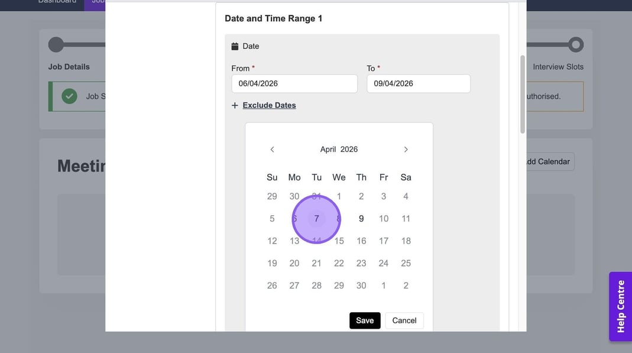Select April 9 in the calendar
The height and width of the screenshot is (353, 632).
coord(361,219)
